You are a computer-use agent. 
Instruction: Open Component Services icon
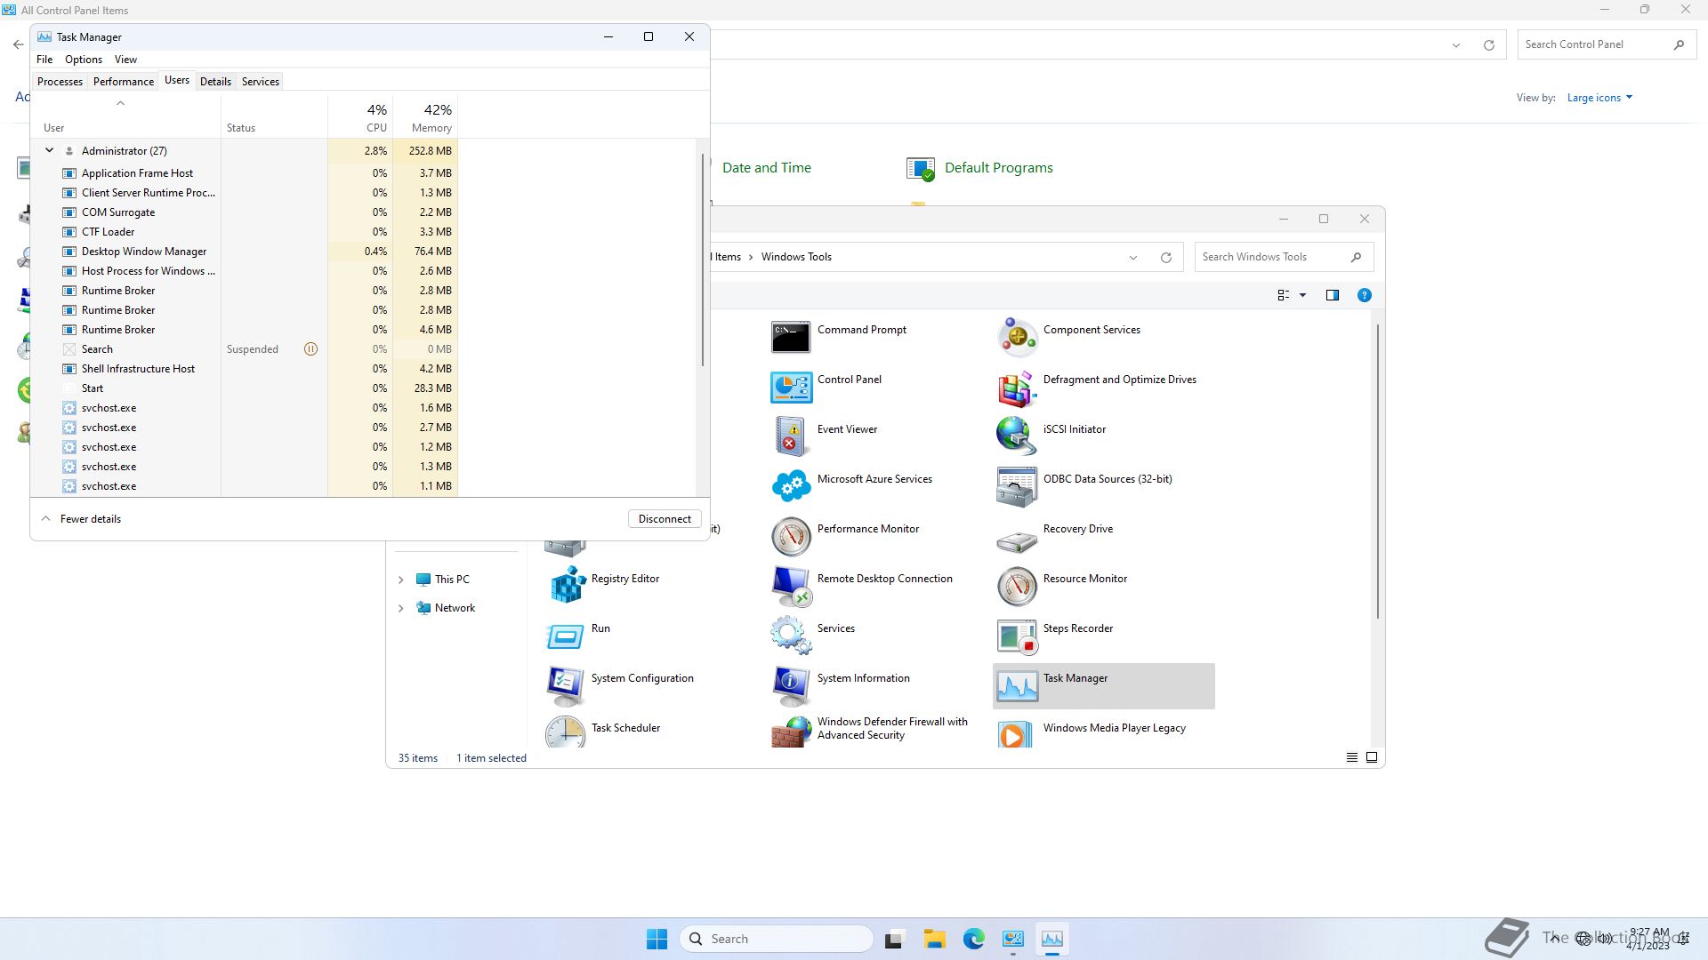pyautogui.click(x=1017, y=337)
